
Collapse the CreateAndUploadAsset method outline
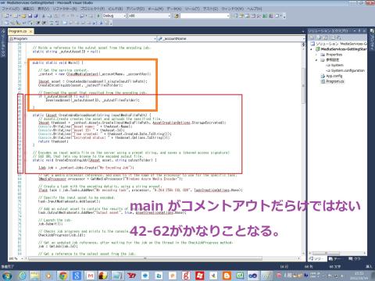[x=25, y=115]
